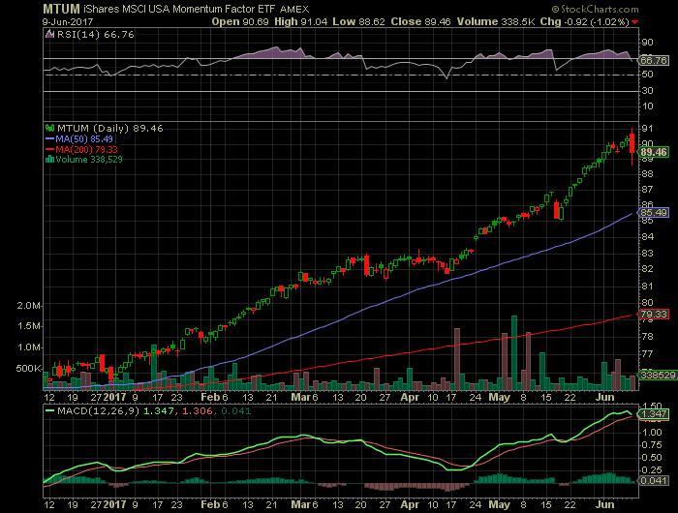Click the 'MA(50) 85.49' legend text
This screenshot has height=513, width=678.
click(84, 139)
